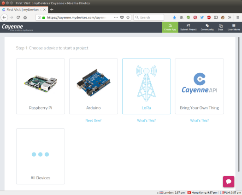The width and height of the screenshot is (242, 195).
Task: Click the browser Forward arrow button
Action: [x=11, y=18]
